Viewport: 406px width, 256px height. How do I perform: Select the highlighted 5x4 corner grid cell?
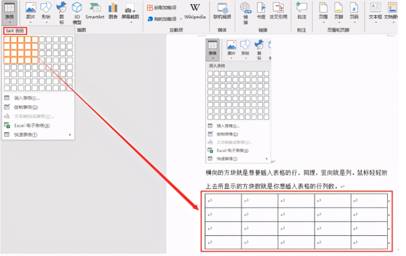pyautogui.click(x=35, y=60)
